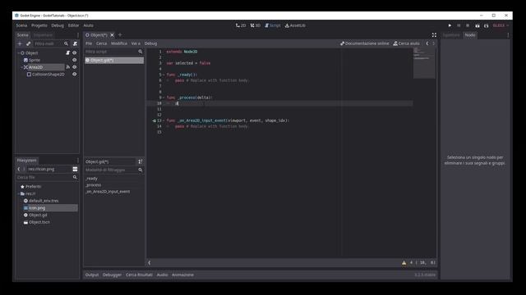Viewport: 526px width, 295px height.
Task: Open the AssetLib workspace
Action: [x=295, y=25]
